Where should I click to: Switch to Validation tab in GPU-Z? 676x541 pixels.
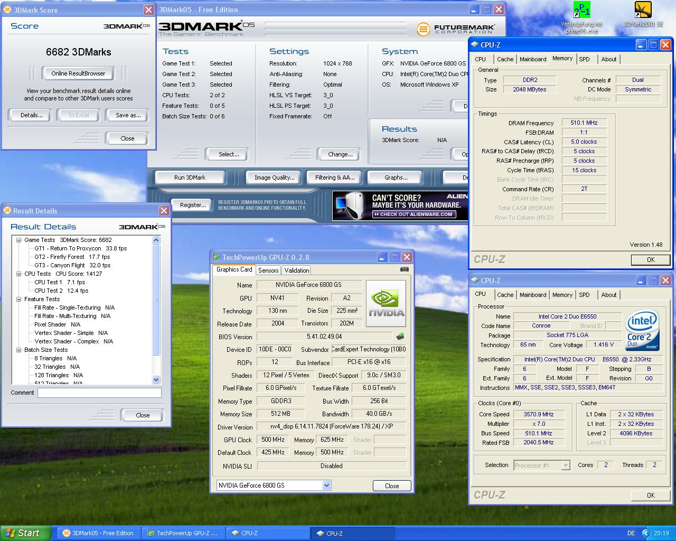[x=297, y=270]
